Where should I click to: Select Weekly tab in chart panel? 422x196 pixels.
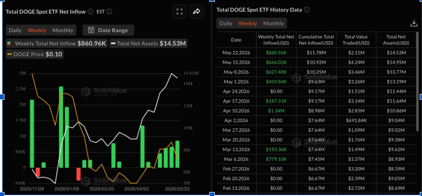pyautogui.click(x=37, y=30)
